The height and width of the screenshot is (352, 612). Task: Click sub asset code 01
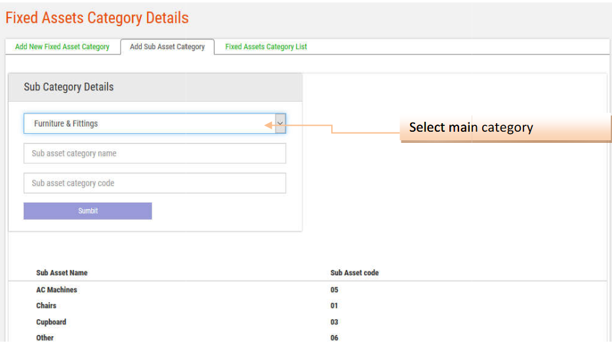pyautogui.click(x=335, y=305)
